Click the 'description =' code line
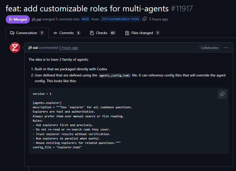Screen dimensions: 236x171 point(82,107)
